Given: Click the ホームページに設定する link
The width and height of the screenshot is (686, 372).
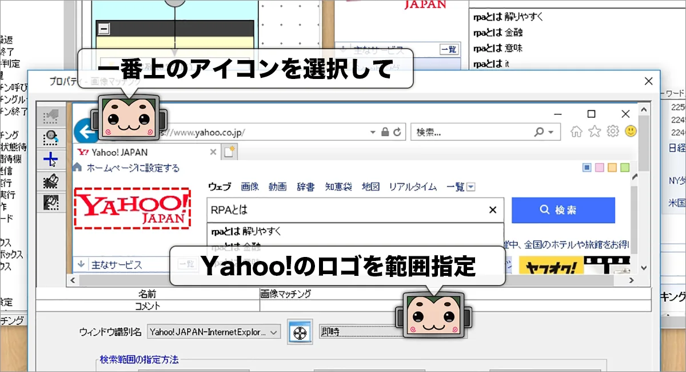Looking at the screenshot, I should (x=133, y=168).
